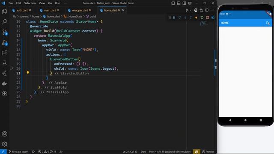Open the remote window indicator
Image resolution: width=274 pixels, height=154 pixels.
[x=3, y=151]
